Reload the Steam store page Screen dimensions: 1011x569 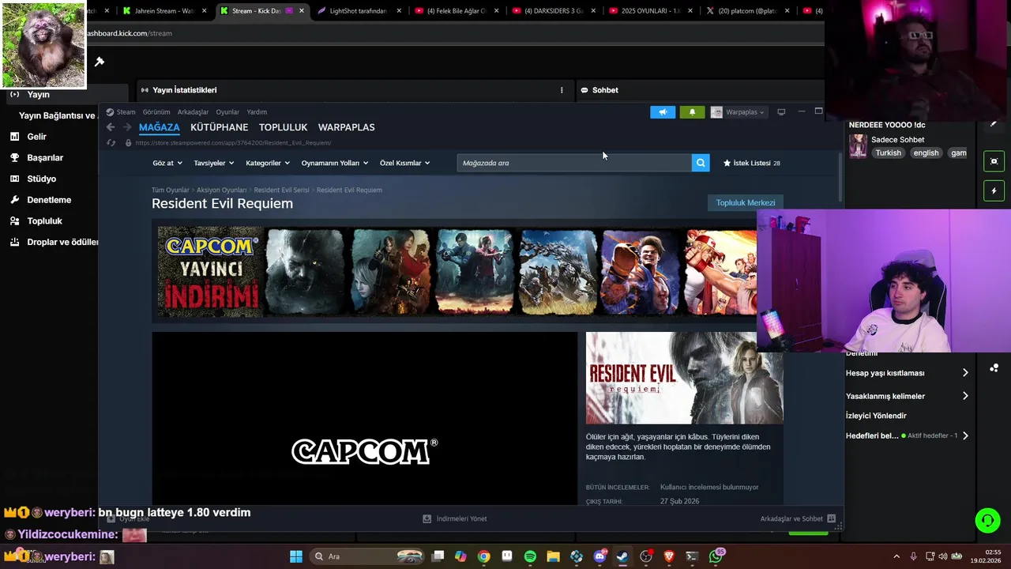(111, 143)
